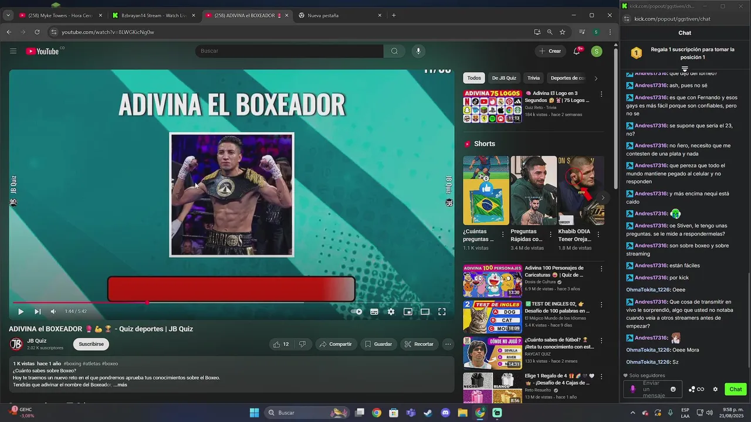Select the Trivia filter chip
Screen dimensions: 751x422
[533, 78]
